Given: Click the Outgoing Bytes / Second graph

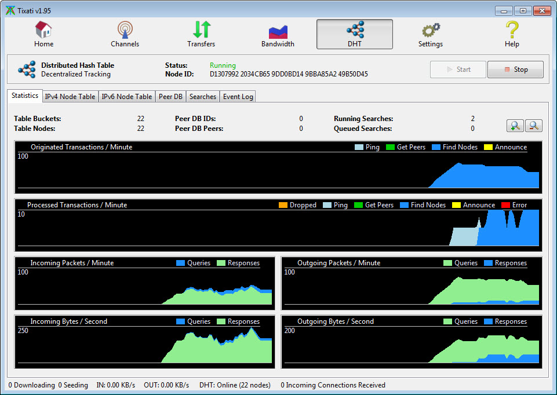Looking at the screenshot, I should [412, 342].
